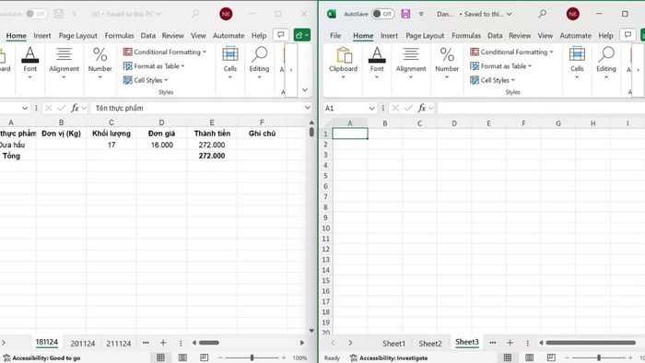Expand Conditional Formatting in left window

[x=165, y=52]
